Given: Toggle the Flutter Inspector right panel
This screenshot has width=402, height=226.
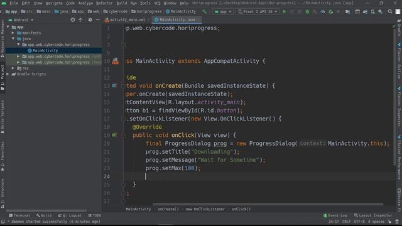Looking at the screenshot, I should tap(399, 107).
